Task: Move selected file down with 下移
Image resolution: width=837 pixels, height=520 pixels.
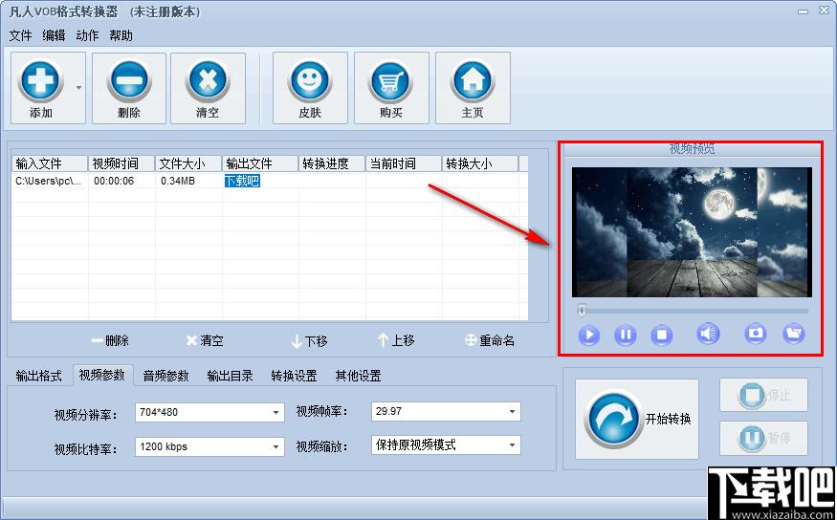Action: (309, 341)
